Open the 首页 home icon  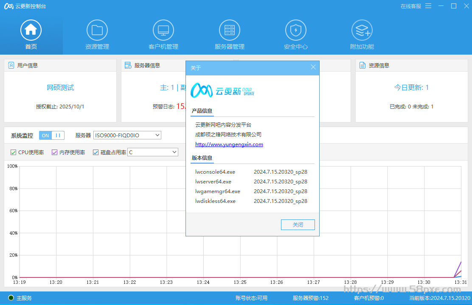pyautogui.click(x=31, y=30)
